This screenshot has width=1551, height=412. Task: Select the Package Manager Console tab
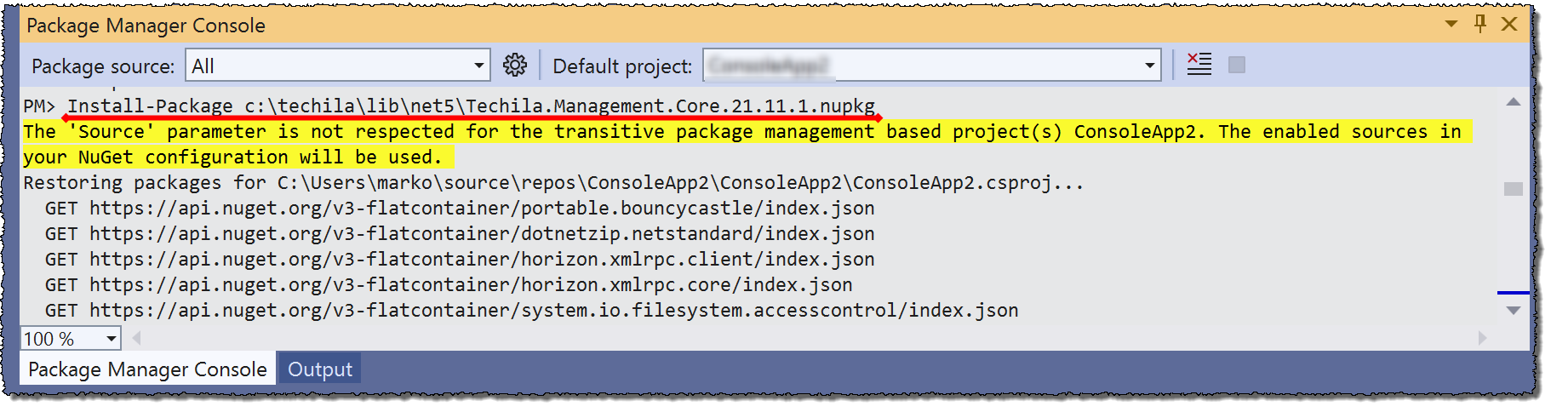click(147, 369)
